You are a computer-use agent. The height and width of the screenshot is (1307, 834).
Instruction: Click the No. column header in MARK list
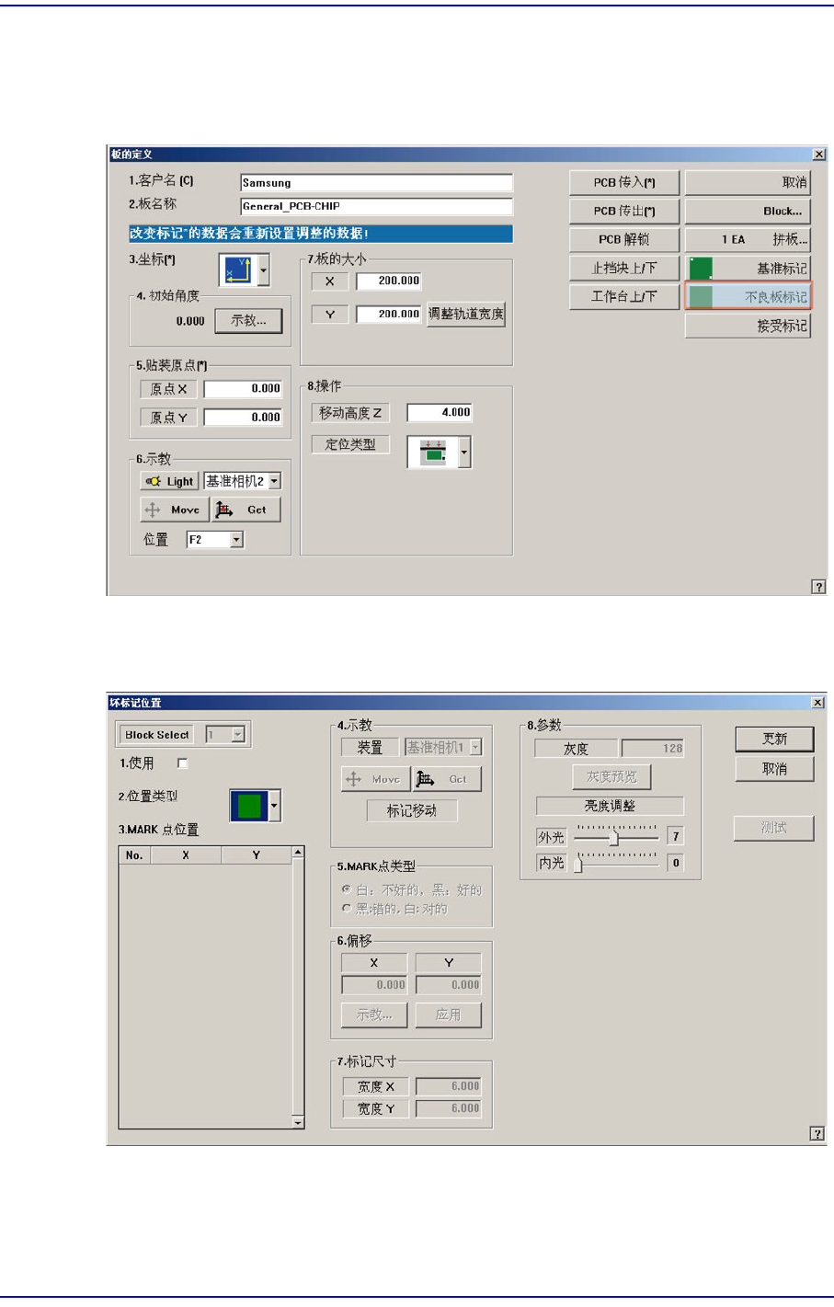click(134, 855)
